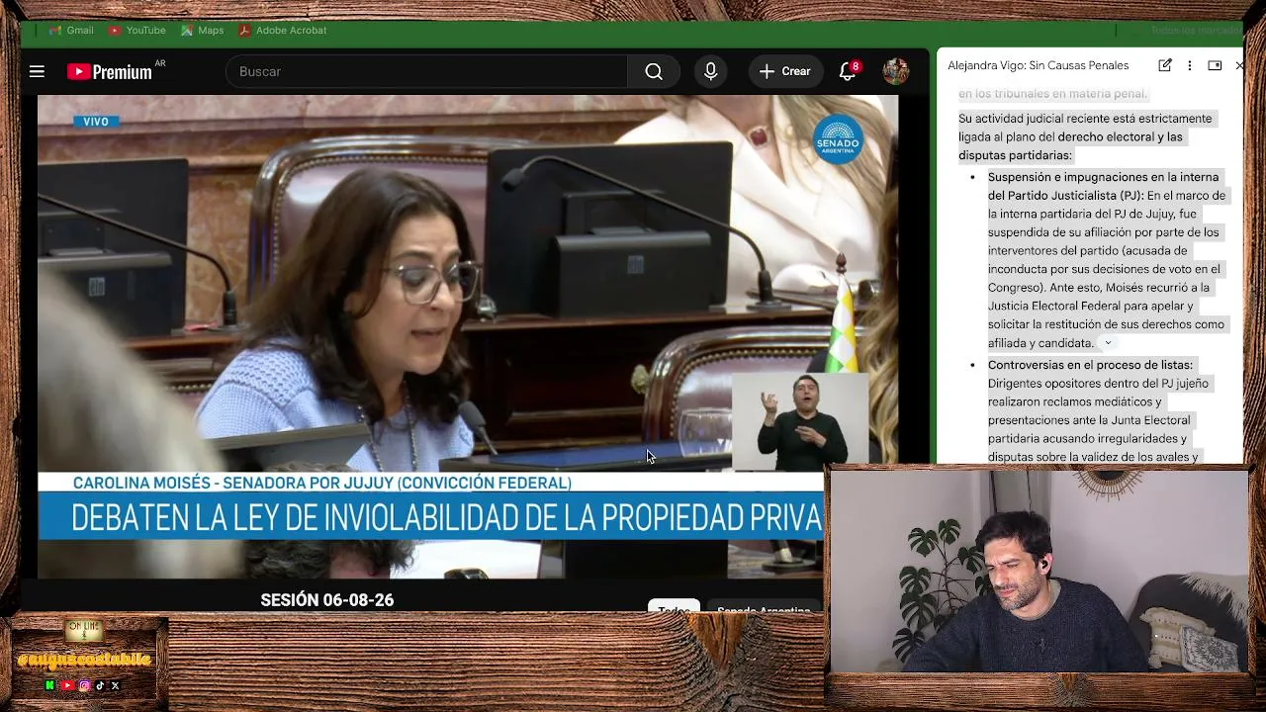Click the VIVO live badge
This screenshot has height=712, width=1266.
pyautogui.click(x=96, y=122)
